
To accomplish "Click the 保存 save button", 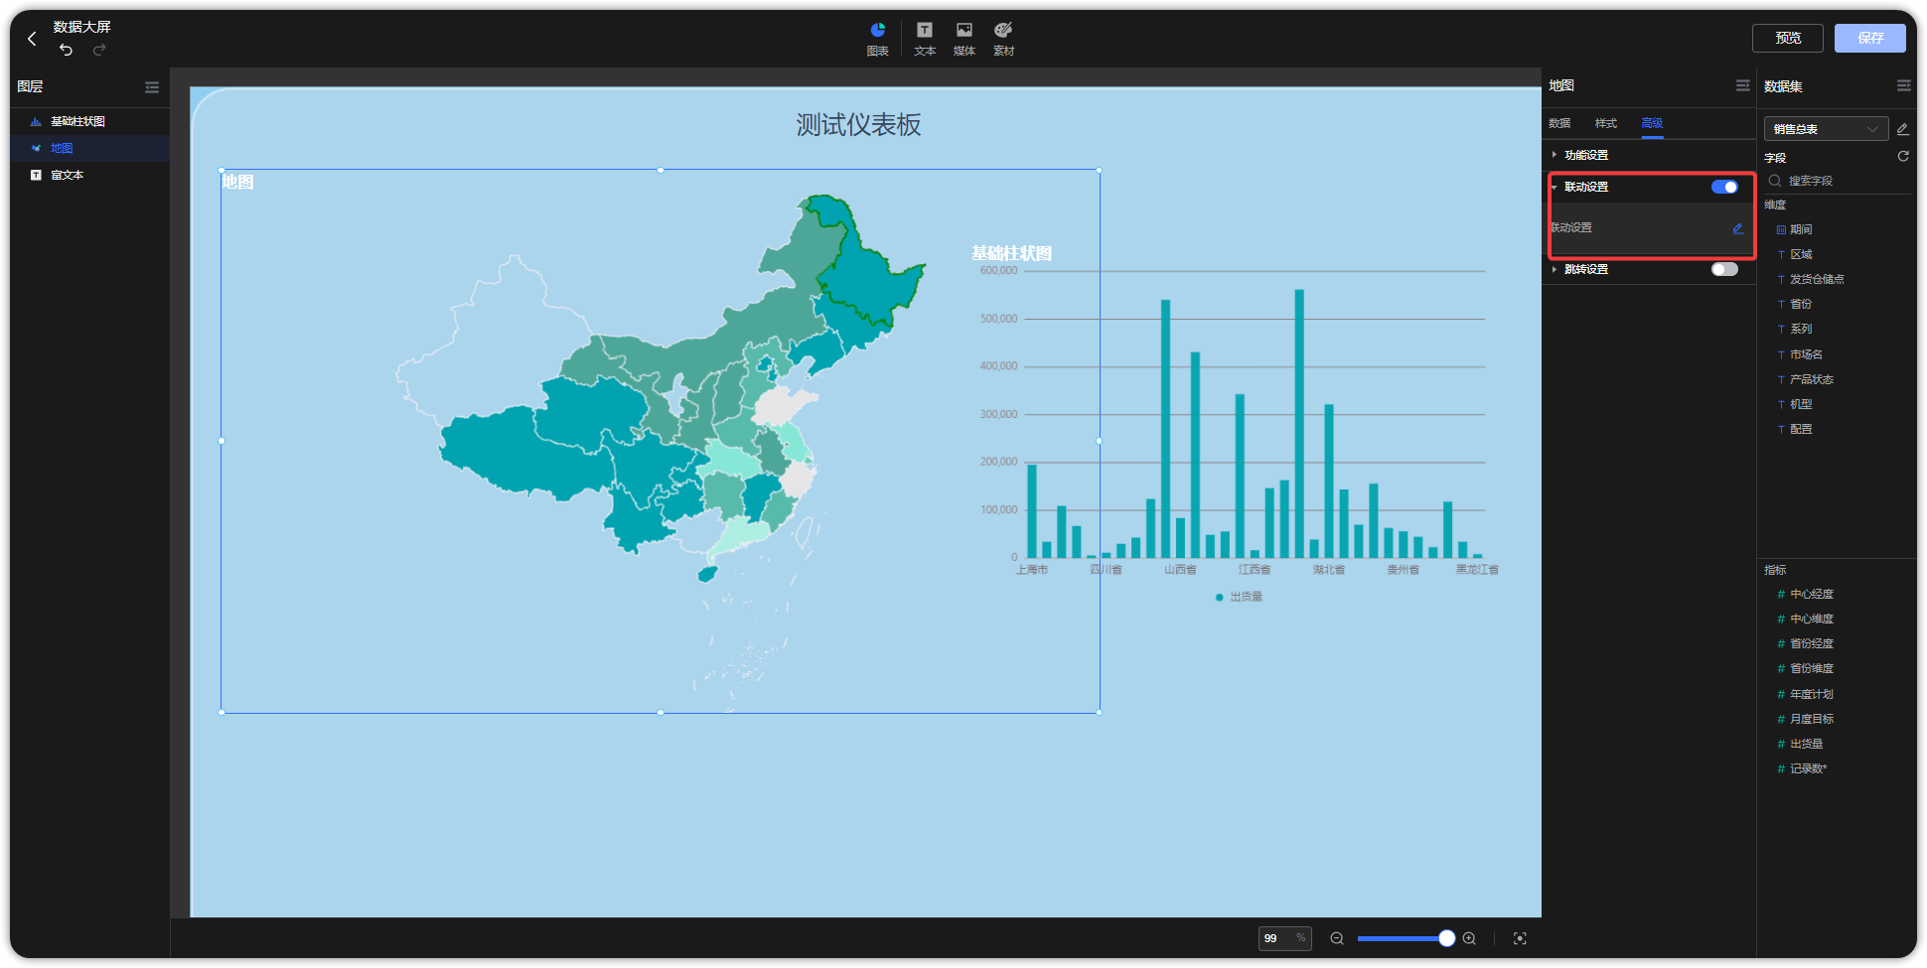I will (1870, 38).
